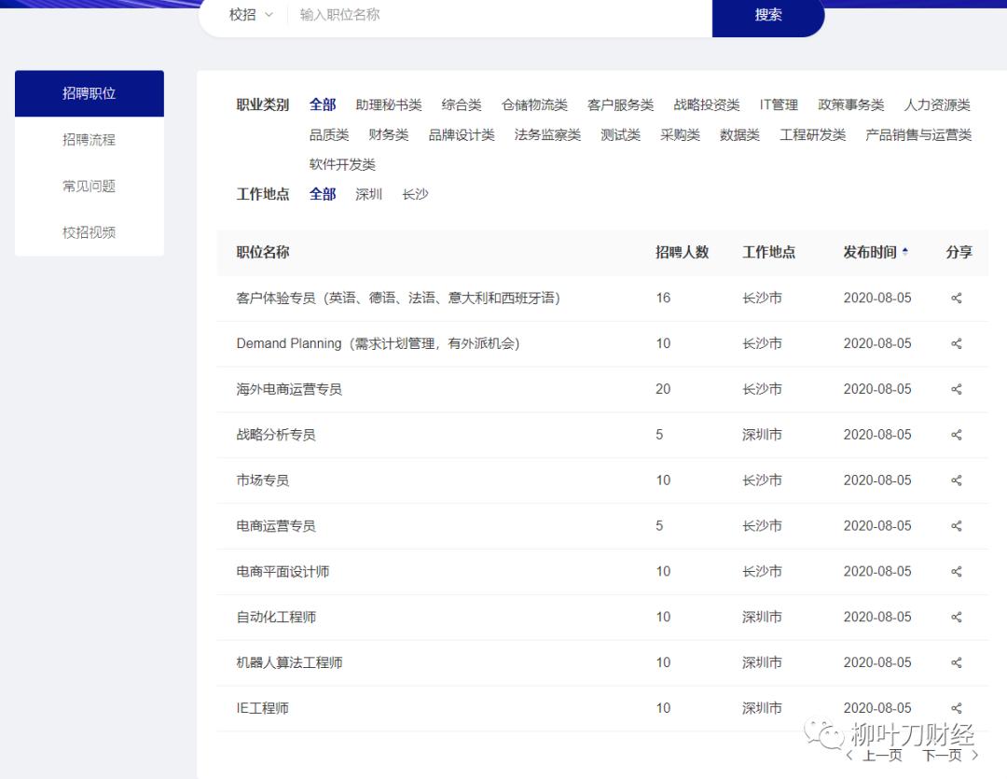
Task: Filter jobs by 长沙 location
Action: tap(415, 194)
